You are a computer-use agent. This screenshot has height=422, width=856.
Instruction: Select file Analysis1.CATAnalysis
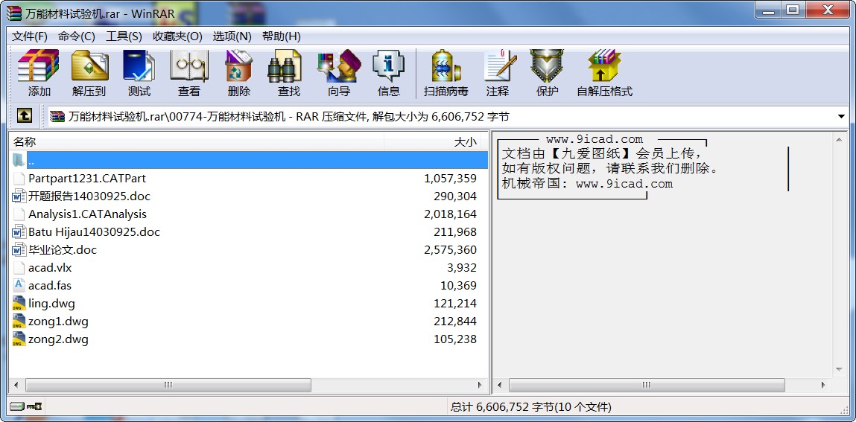tap(87, 214)
